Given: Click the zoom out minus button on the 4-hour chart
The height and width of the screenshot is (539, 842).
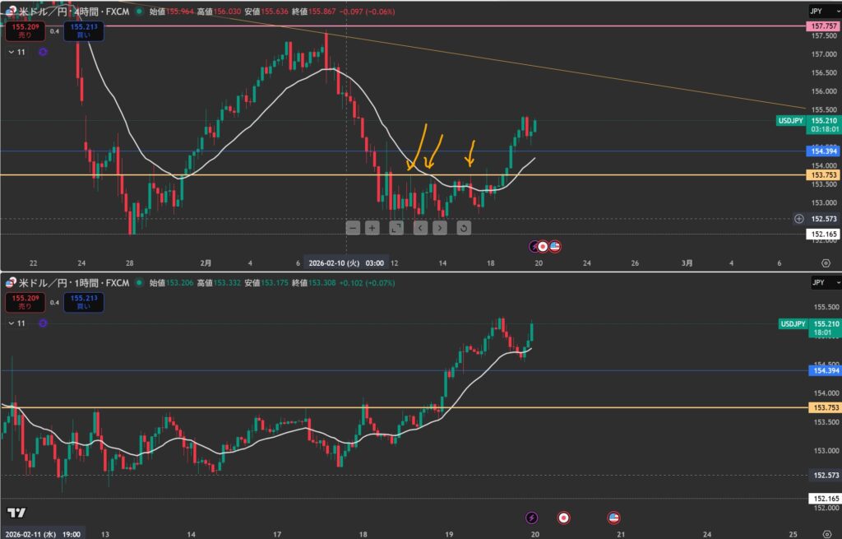Looking at the screenshot, I should tap(353, 227).
